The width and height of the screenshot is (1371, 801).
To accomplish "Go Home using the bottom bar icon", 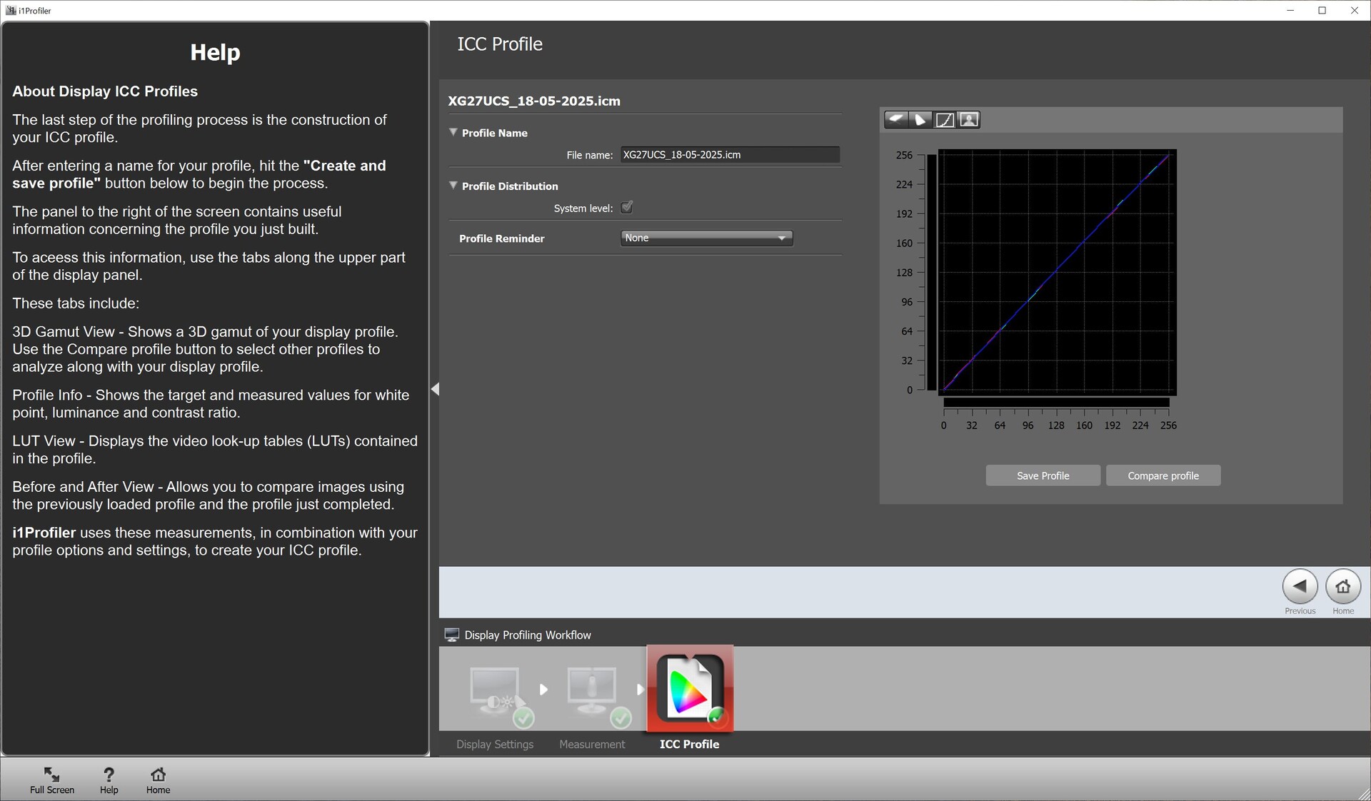I will tap(158, 780).
